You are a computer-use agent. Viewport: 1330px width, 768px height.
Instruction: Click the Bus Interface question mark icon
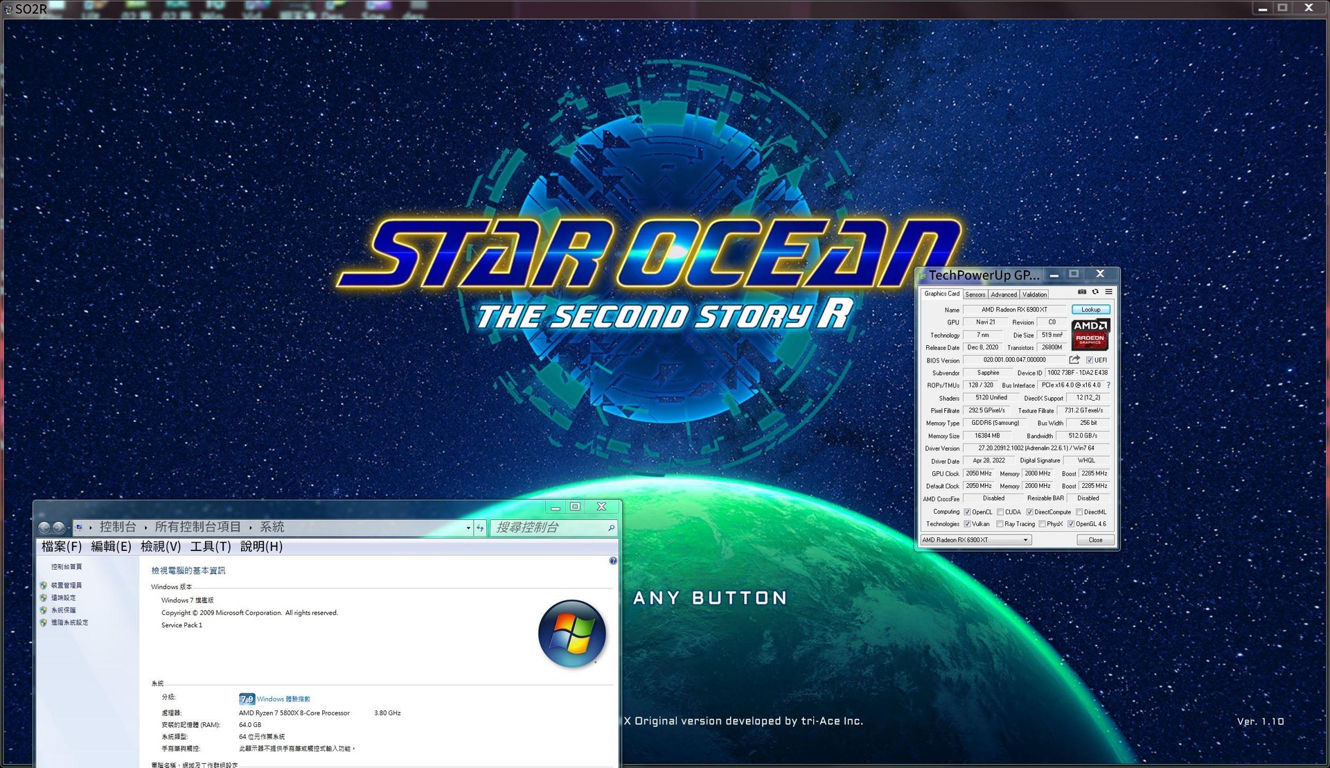pyautogui.click(x=1108, y=385)
